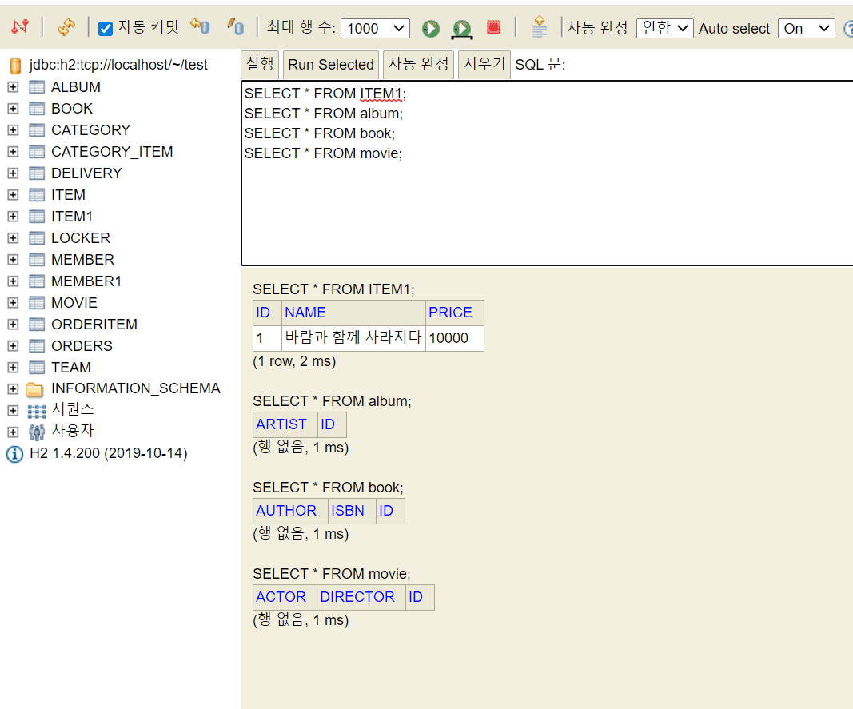This screenshot has height=709, width=853.
Task: Select the MEMBER table name in tree
Action: click(82, 260)
